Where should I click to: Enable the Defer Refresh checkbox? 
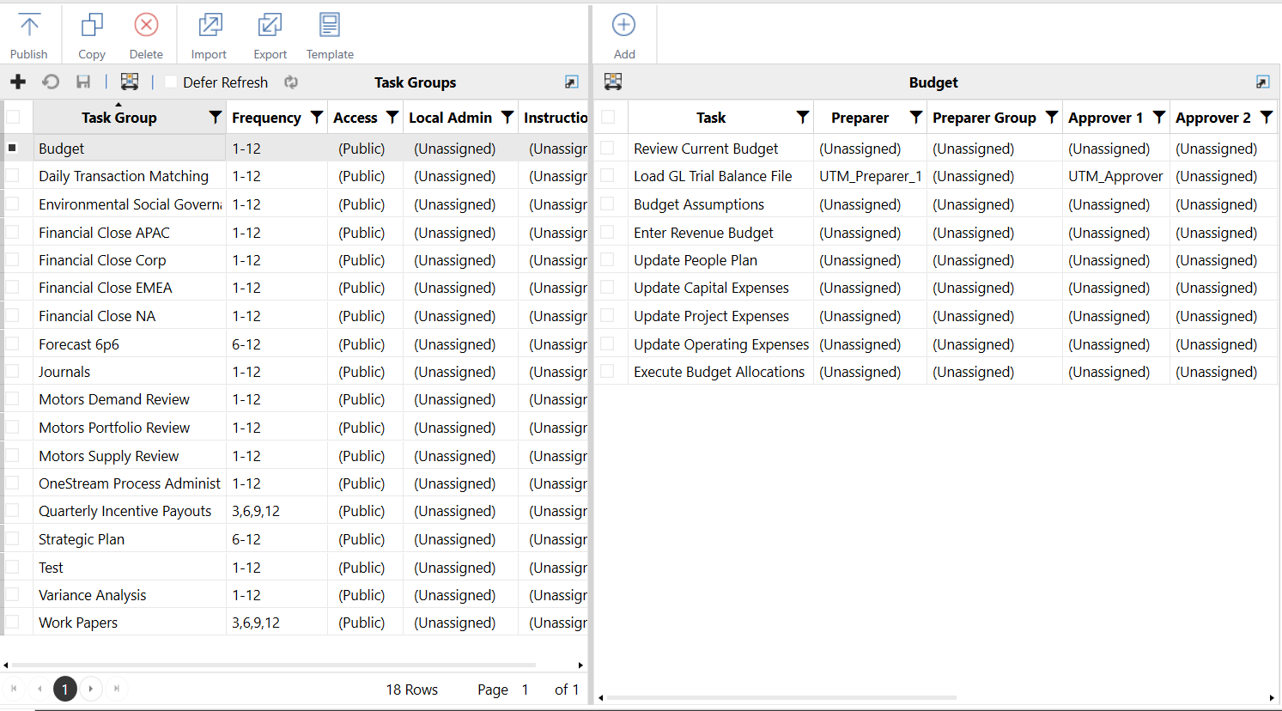click(171, 82)
